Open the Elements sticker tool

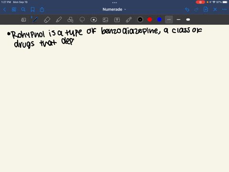coord(94,20)
